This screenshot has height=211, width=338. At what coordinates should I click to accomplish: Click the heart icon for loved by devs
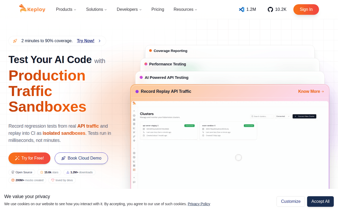[x=53, y=180]
